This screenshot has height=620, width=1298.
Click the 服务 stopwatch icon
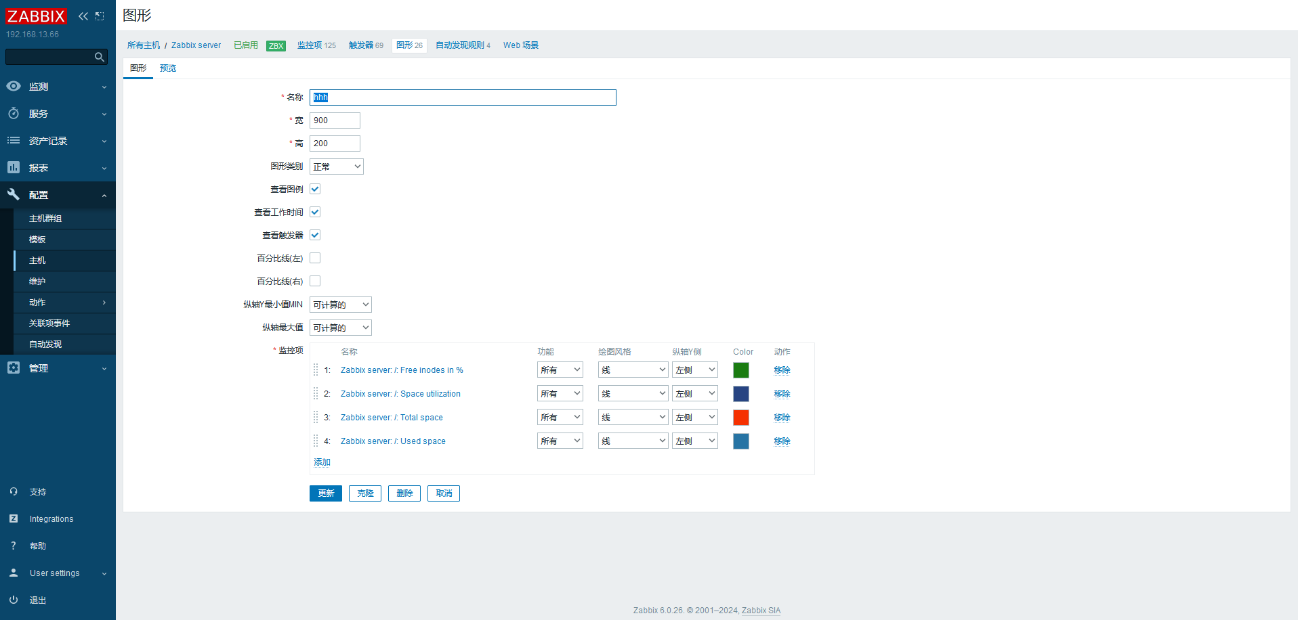pyautogui.click(x=14, y=114)
